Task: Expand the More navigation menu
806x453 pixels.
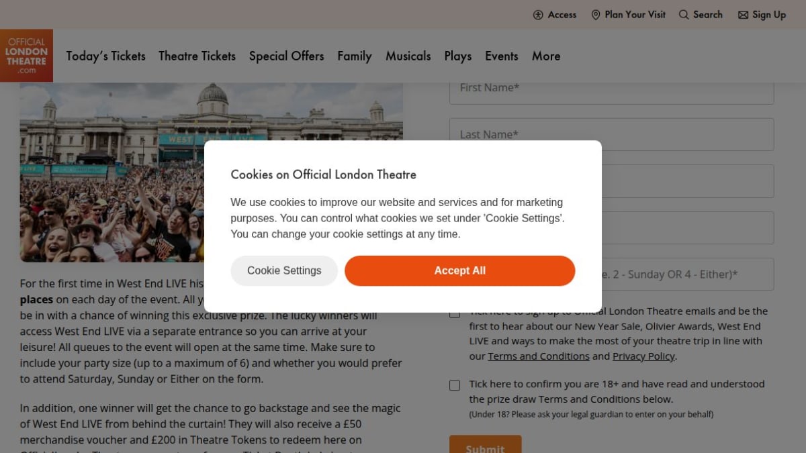Action: (x=546, y=56)
